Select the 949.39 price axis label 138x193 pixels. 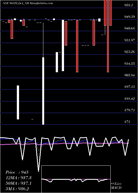coord(129,17)
